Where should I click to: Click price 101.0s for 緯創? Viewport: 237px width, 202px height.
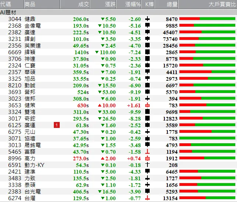coord(81,39)
